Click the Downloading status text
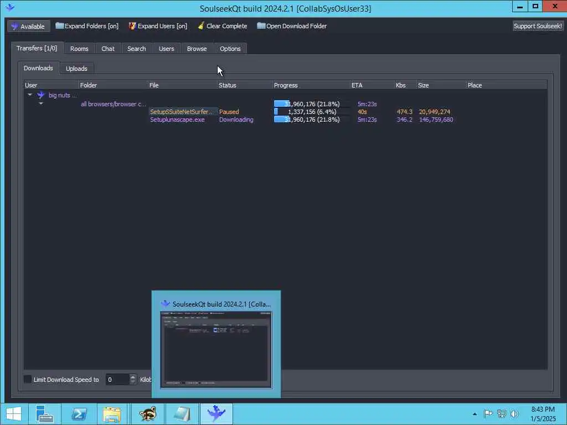 point(236,120)
